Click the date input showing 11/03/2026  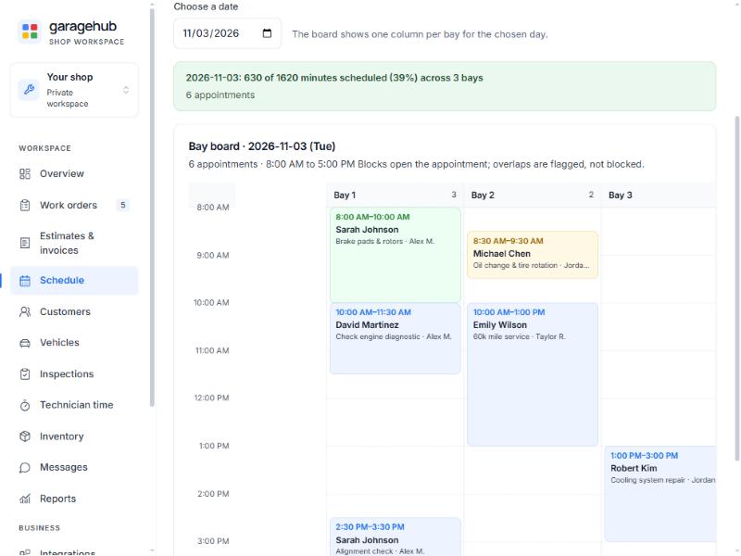click(227, 33)
